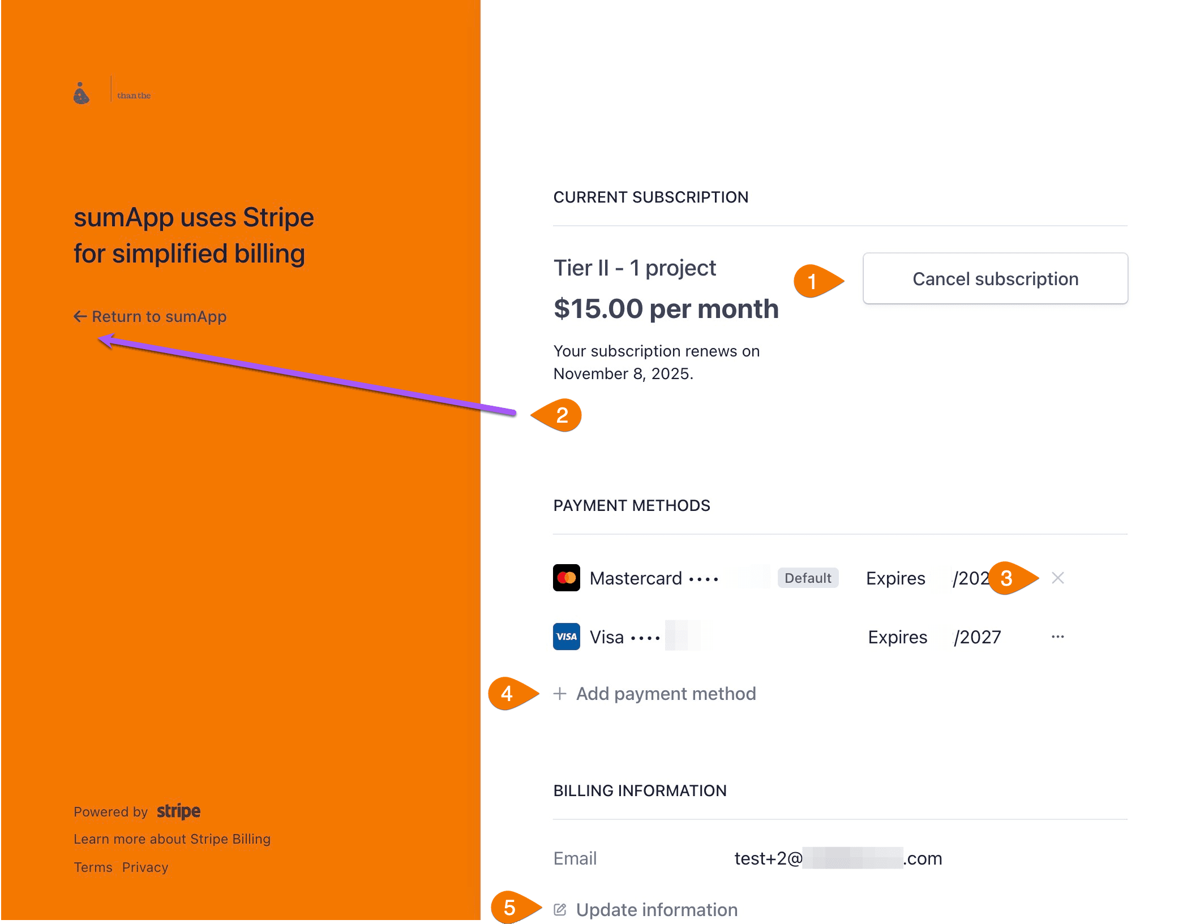The width and height of the screenshot is (1200, 924).
Task: Click the plus icon for adding payment
Action: click(560, 694)
